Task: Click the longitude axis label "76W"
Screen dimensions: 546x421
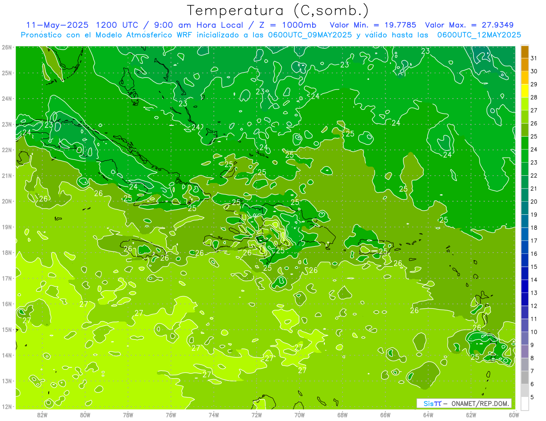Action: click(x=171, y=415)
